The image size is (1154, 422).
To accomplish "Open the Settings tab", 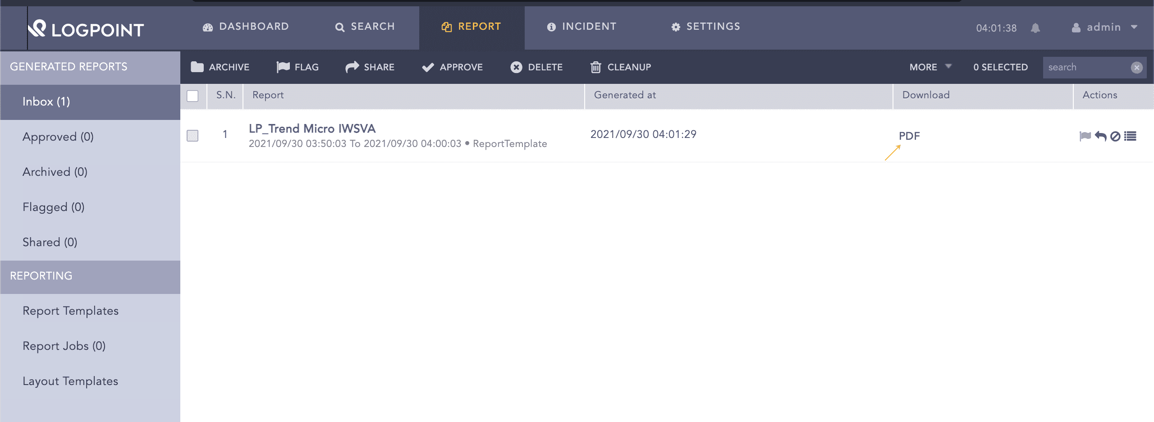I will coord(705,27).
